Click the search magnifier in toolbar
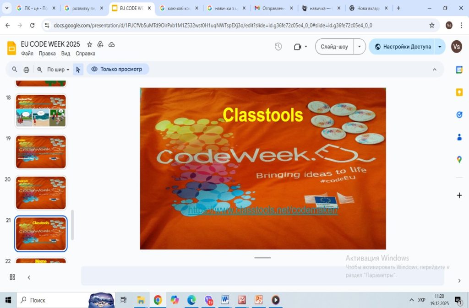Screen dimensions: 469x308 click(15, 70)
